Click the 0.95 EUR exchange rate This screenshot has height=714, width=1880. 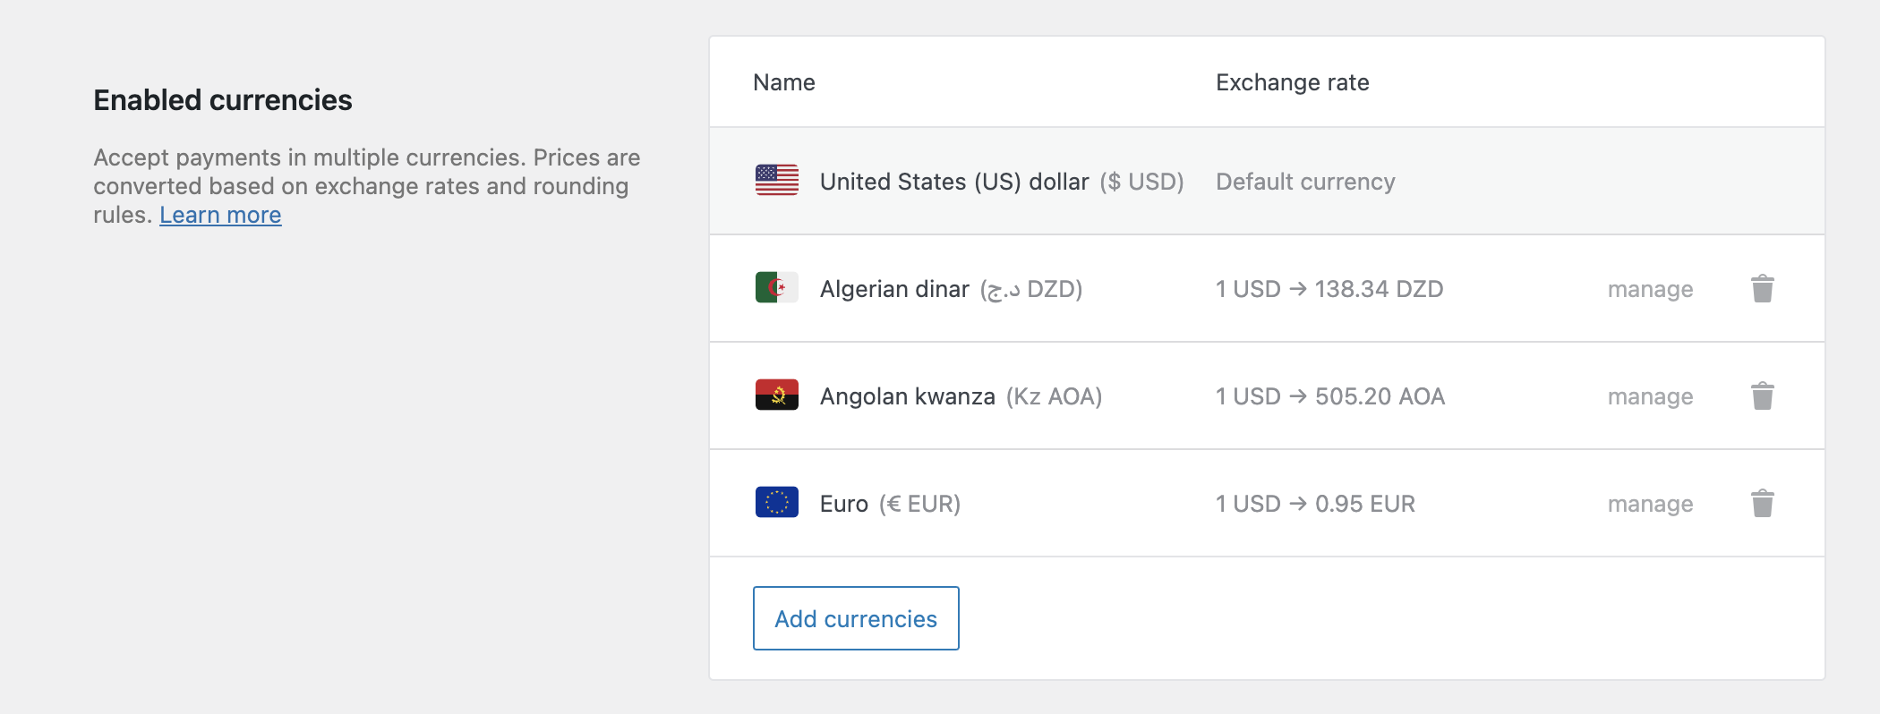click(1364, 504)
